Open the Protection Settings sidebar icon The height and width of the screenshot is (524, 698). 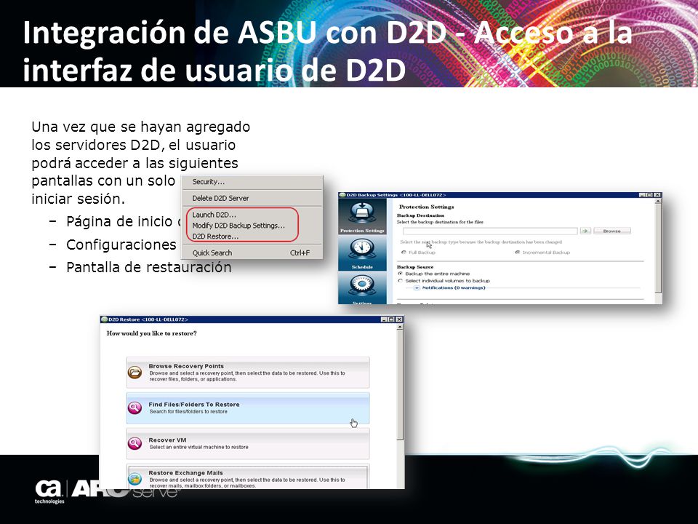(362, 216)
